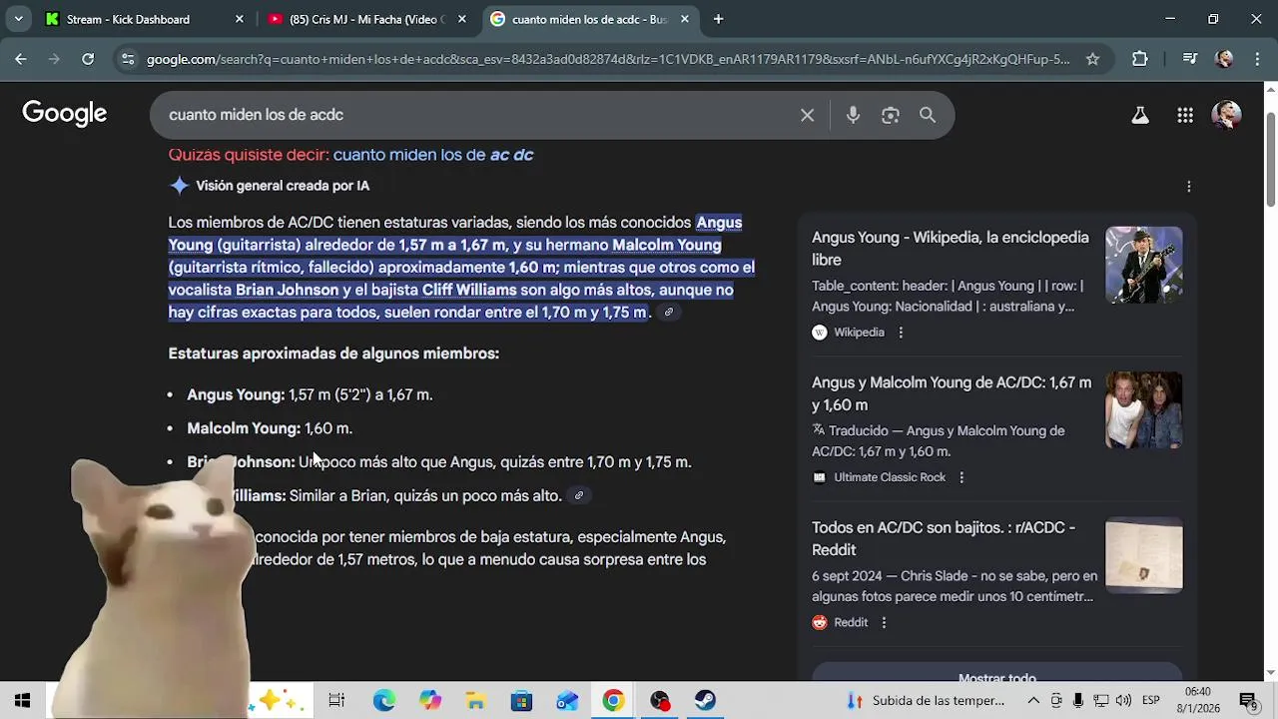Clear the search box with X
The width and height of the screenshot is (1278, 719).
807,115
